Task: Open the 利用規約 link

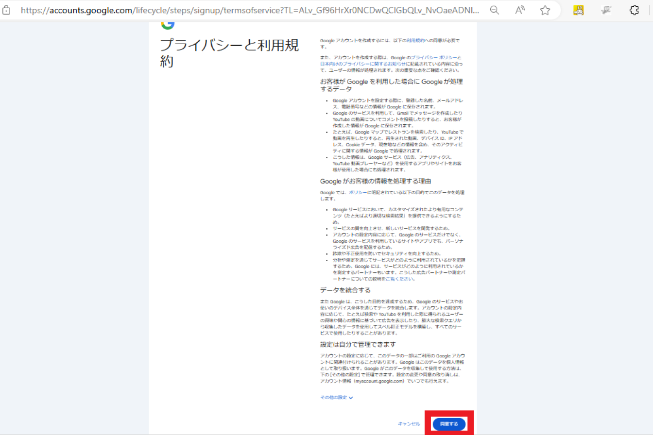Action: tap(414, 41)
